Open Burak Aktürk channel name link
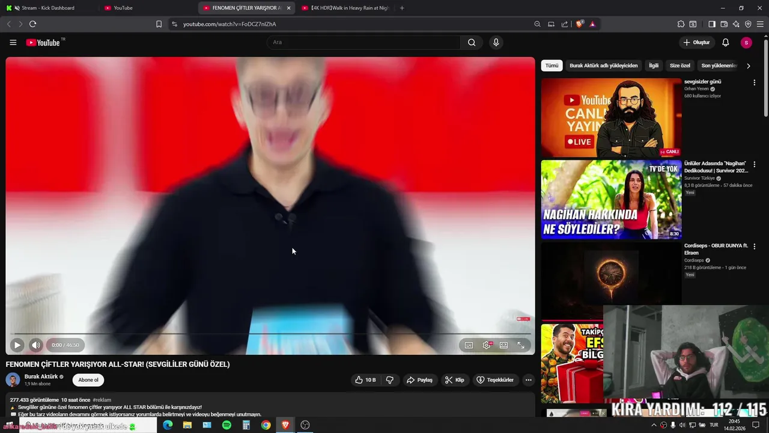This screenshot has height=433, width=769. (41, 376)
